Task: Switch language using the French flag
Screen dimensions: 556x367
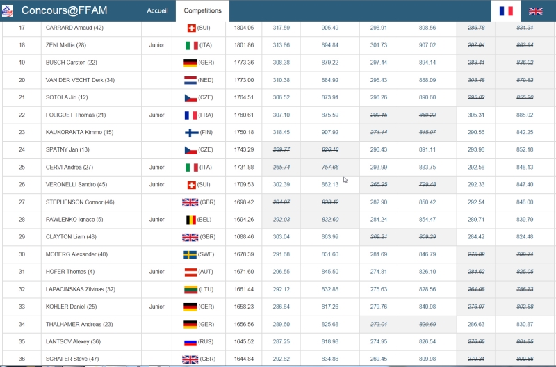Action: pos(506,11)
